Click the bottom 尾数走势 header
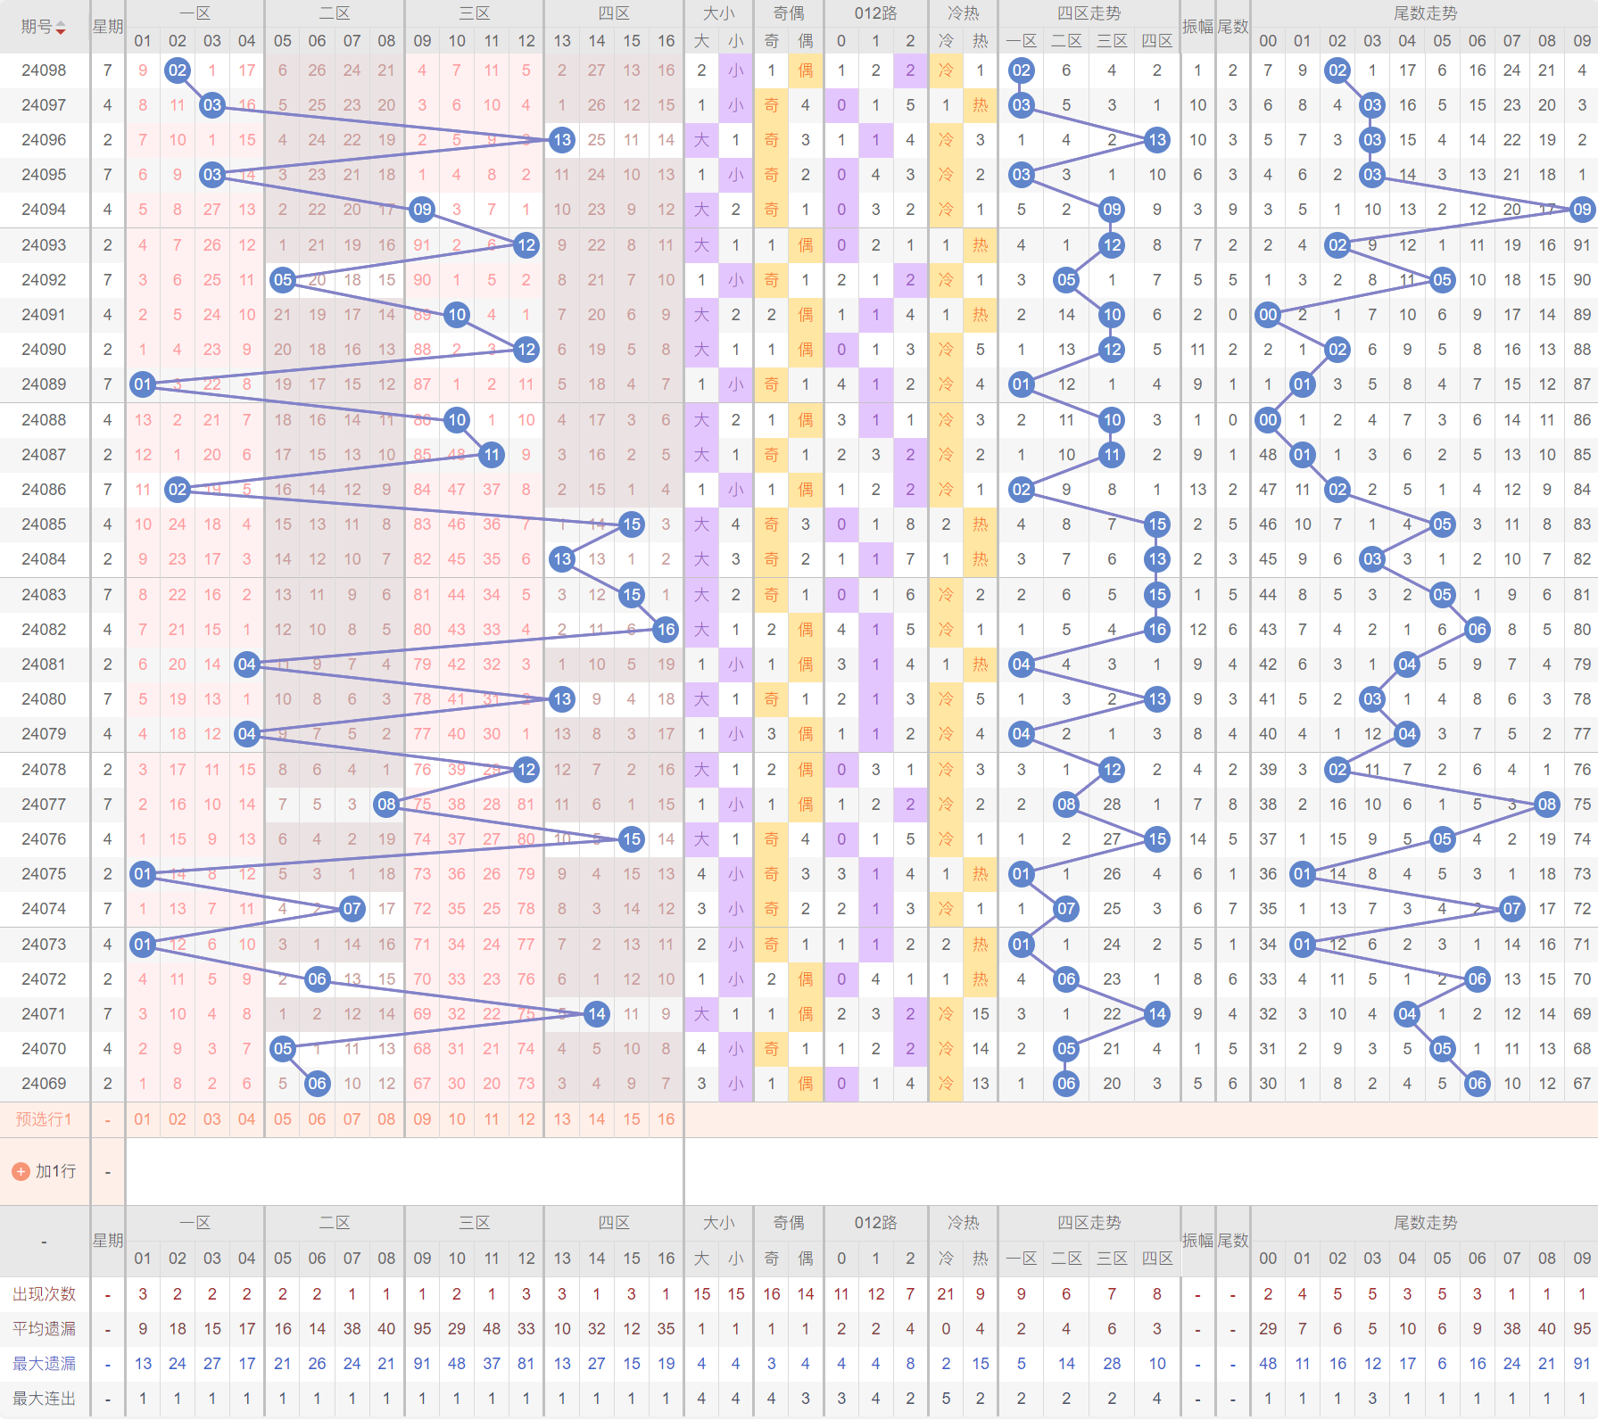The width and height of the screenshot is (1598, 1420). coord(1424,1223)
